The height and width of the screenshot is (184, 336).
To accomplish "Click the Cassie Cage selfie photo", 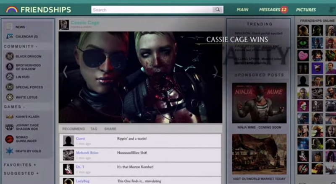I will (x=140, y=77).
